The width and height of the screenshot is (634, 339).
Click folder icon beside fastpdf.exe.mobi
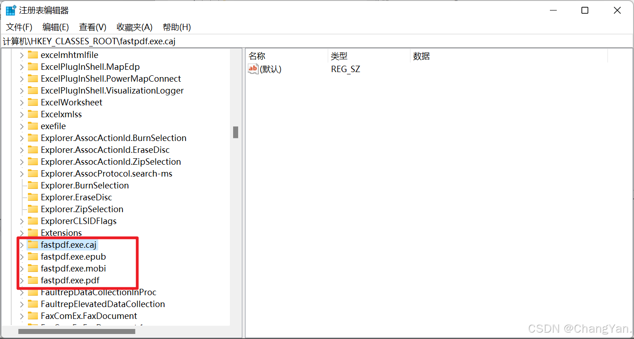pos(33,268)
